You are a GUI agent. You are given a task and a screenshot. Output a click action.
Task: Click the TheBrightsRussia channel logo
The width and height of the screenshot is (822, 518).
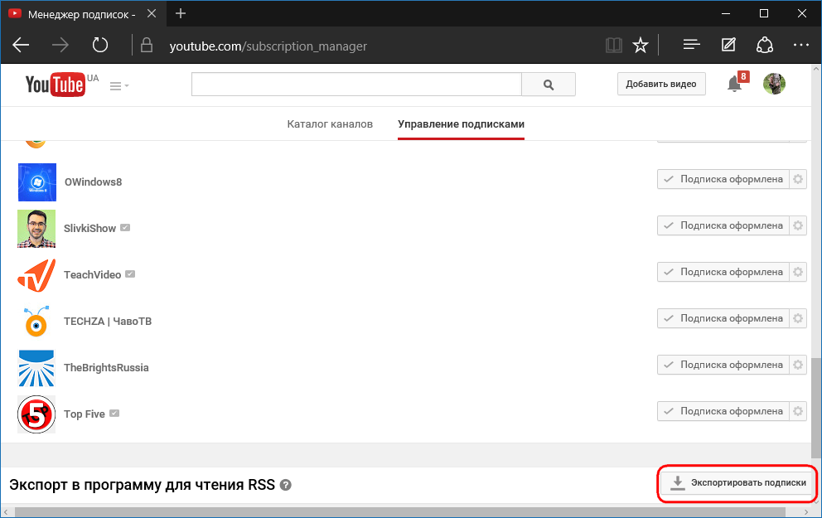(x=36, y=367)
